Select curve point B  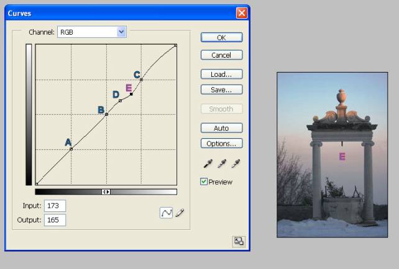coord(106,115)
